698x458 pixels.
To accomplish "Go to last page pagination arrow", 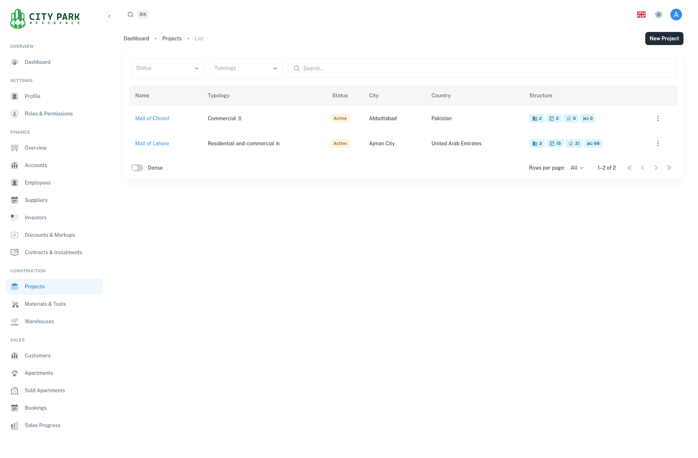I will click(669, 168).
